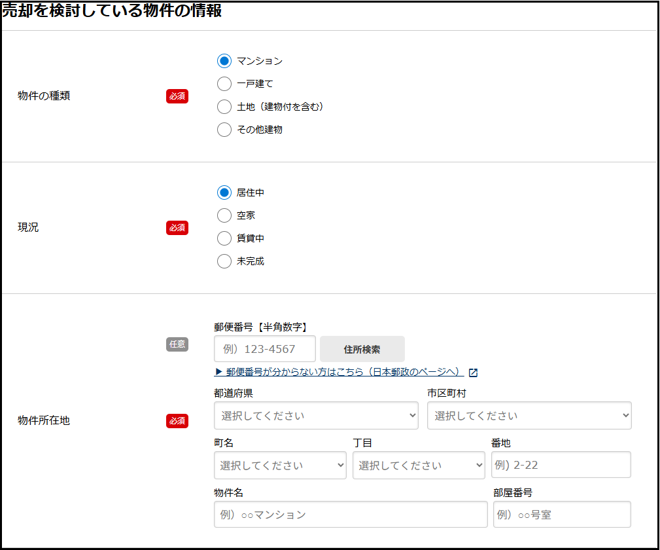Screen dimensions: 660x550
Task: Open the 都道府県 dropdown
Action: pyautogui.click(x=316, y=416)
